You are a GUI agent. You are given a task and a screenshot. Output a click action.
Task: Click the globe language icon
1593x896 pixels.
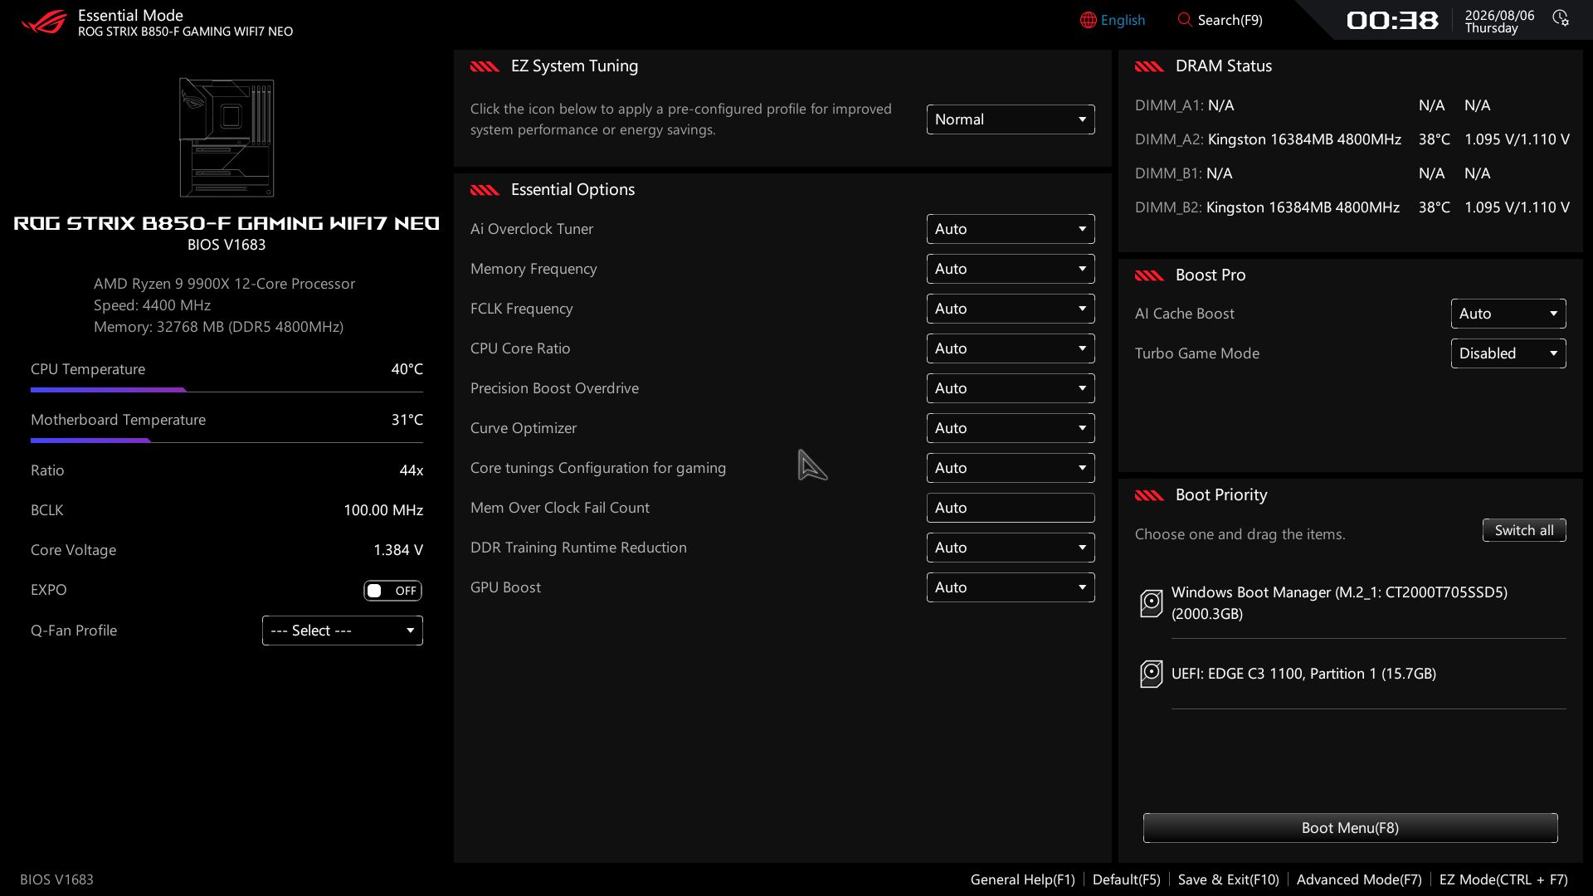(x=1088, y=20)
